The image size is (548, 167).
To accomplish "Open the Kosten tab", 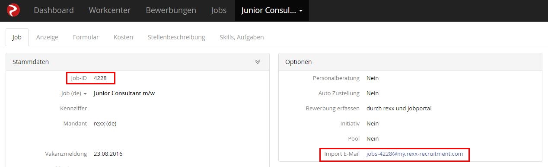I will pos(123,37).
